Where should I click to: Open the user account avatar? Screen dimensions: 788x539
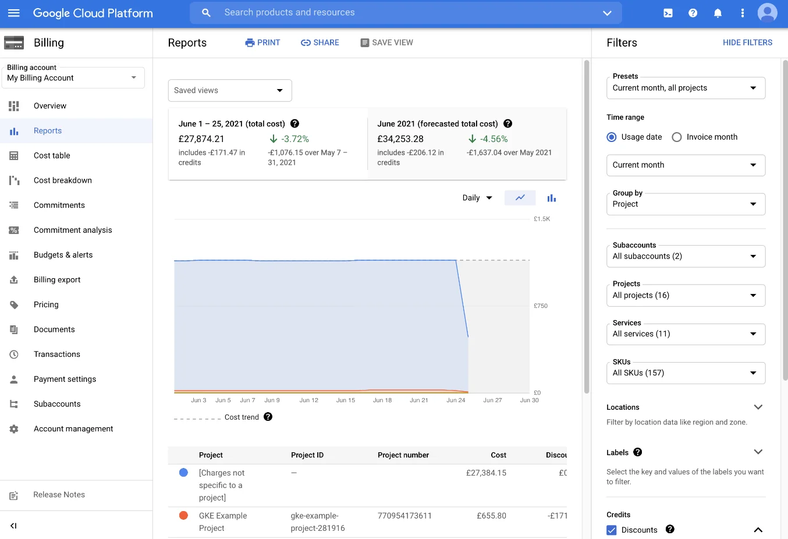click(x=767, y=13)
